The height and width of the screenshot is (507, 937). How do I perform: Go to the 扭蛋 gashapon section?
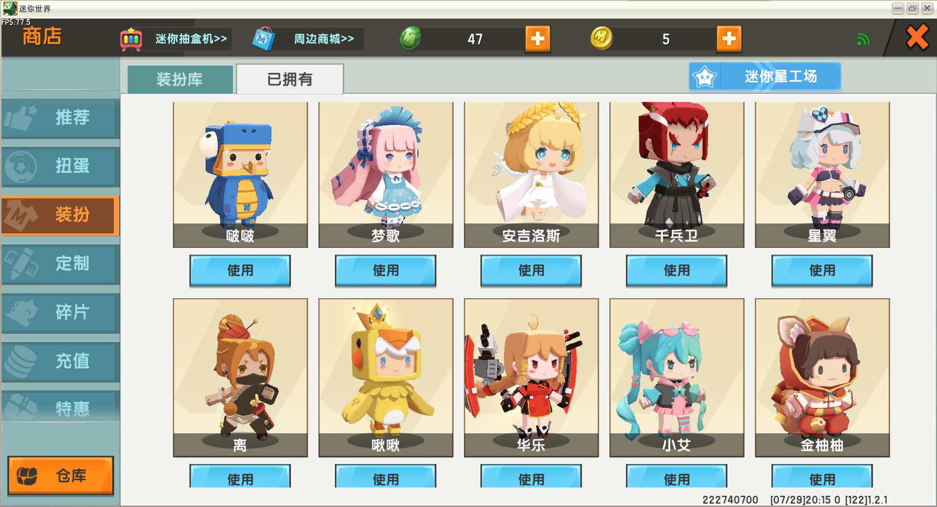coord(60,166)
